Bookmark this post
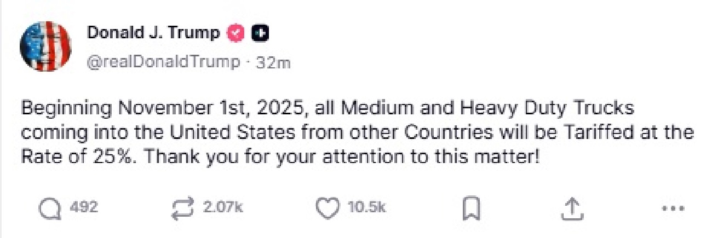Image resolution: width=712 pixels, height=238 pixels. pyautogui.click(x=472, y=208)
